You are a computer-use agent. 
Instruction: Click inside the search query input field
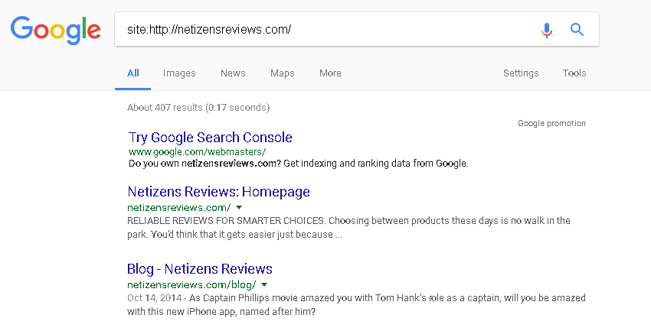(322, 30)
